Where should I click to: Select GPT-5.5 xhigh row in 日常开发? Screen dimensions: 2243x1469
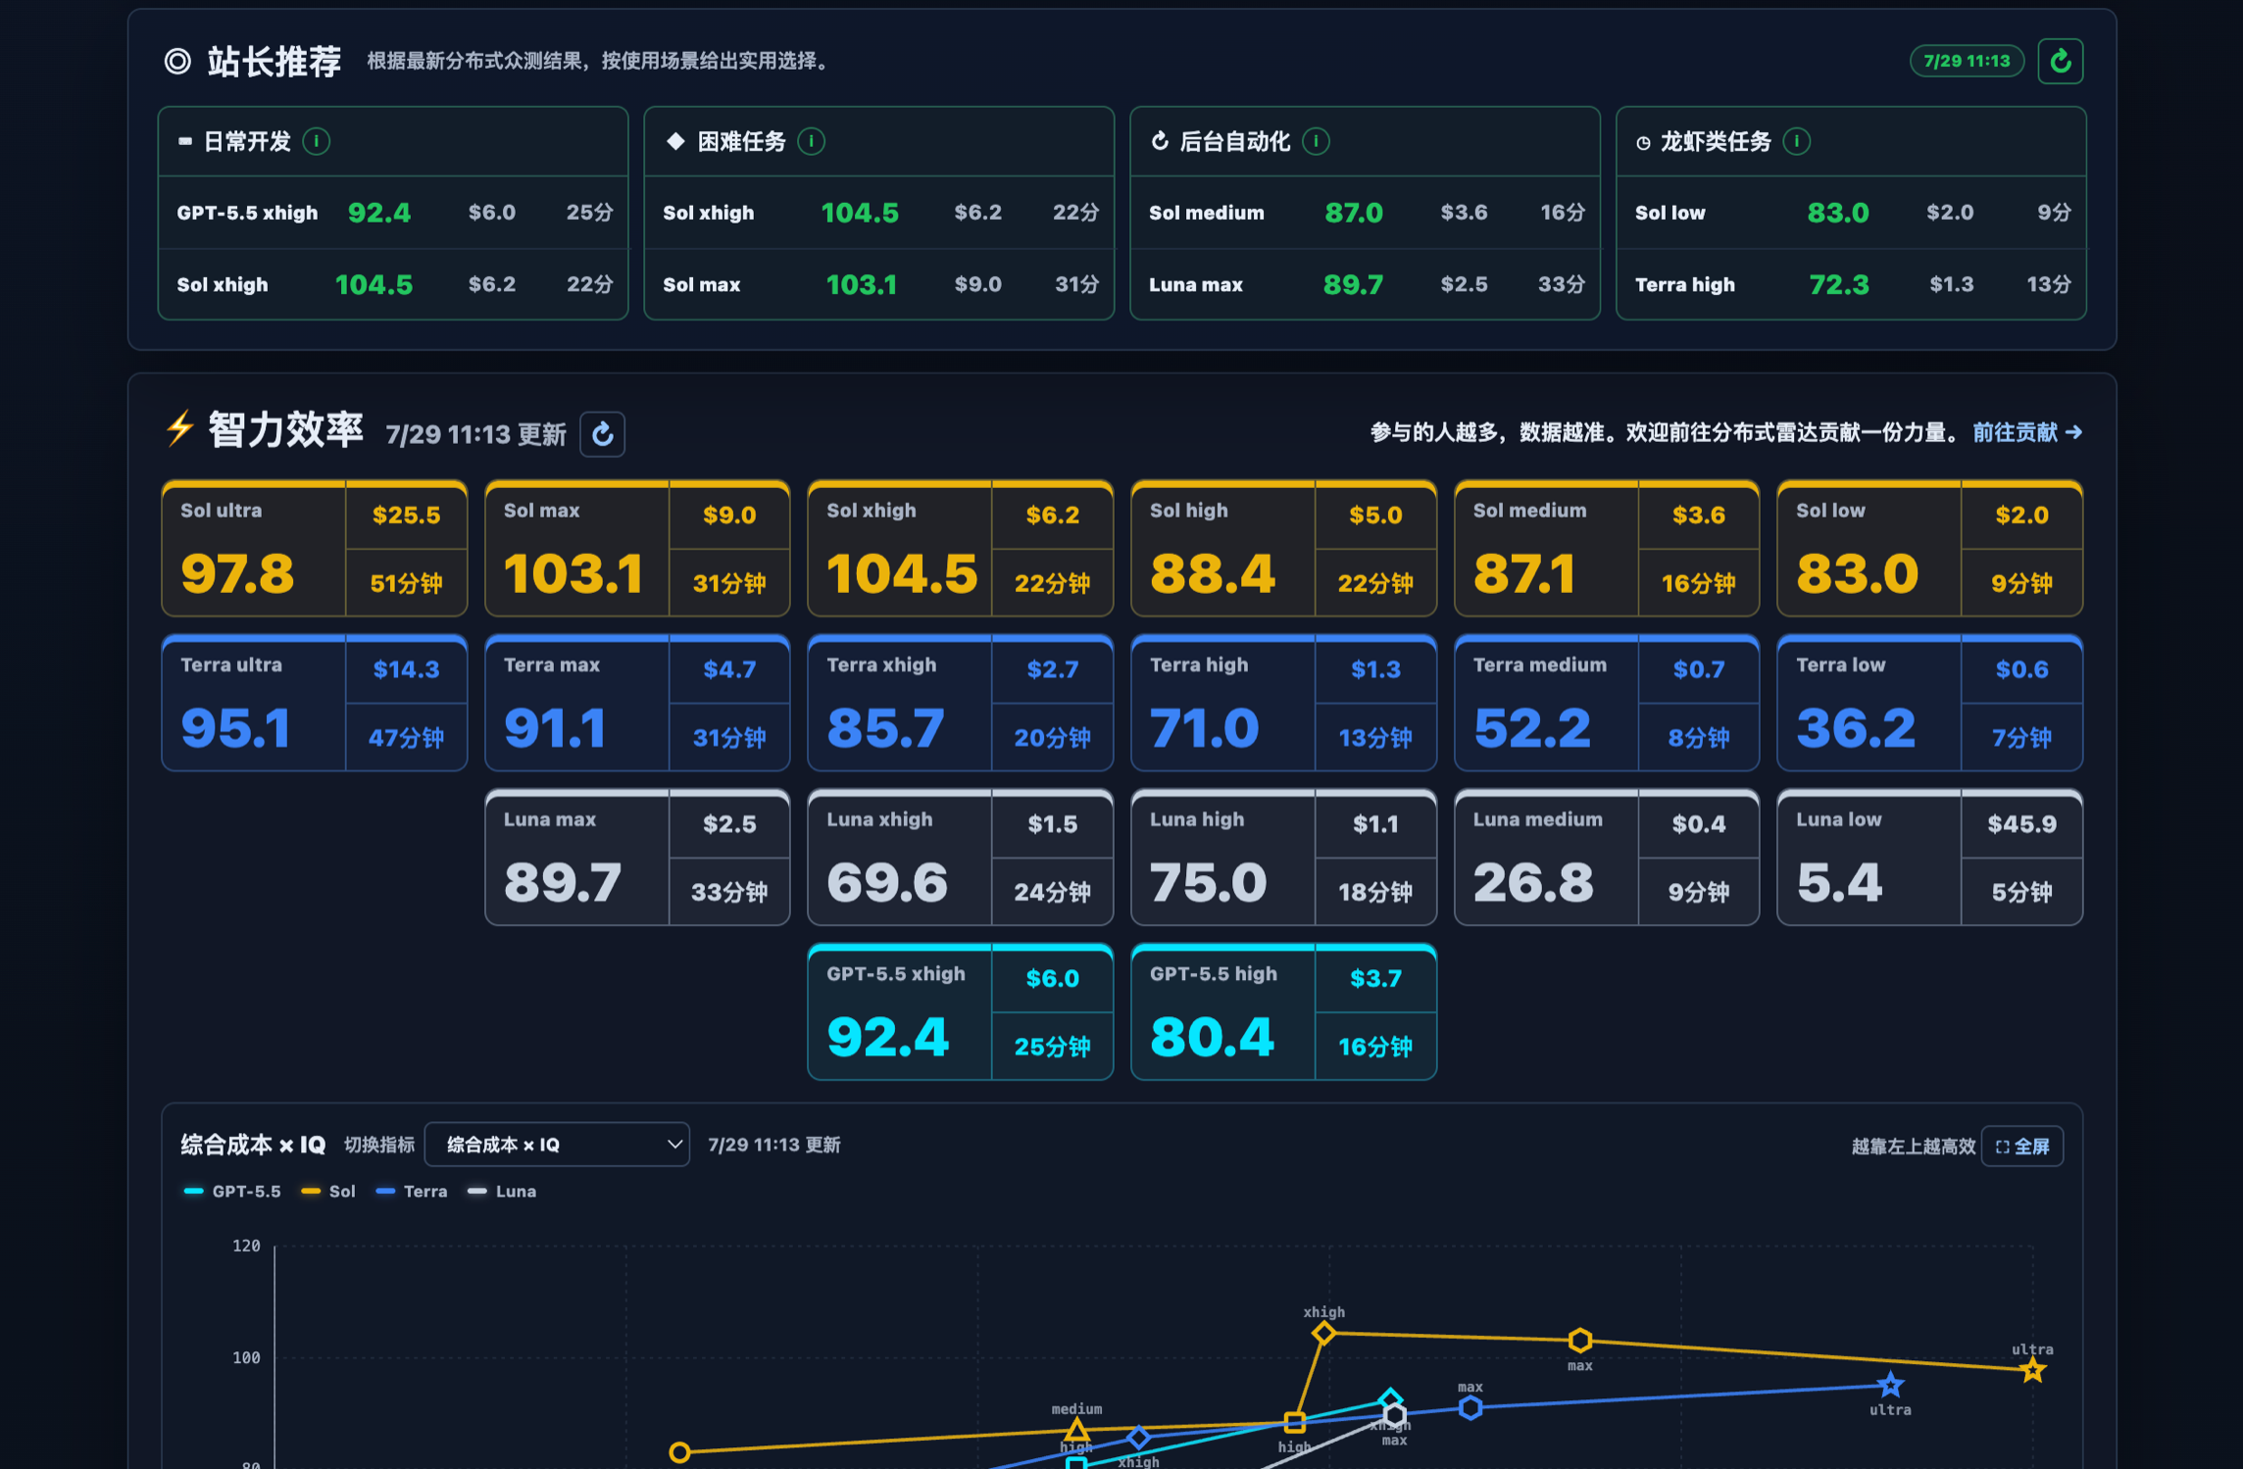click(393, 213)
